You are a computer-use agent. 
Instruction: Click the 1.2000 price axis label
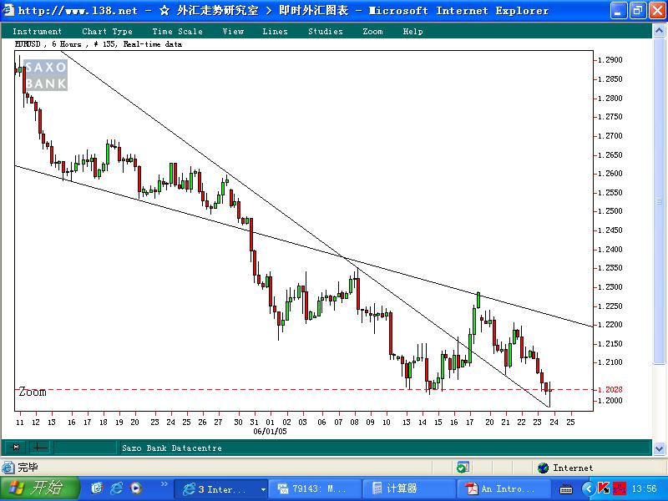point(610,401)
